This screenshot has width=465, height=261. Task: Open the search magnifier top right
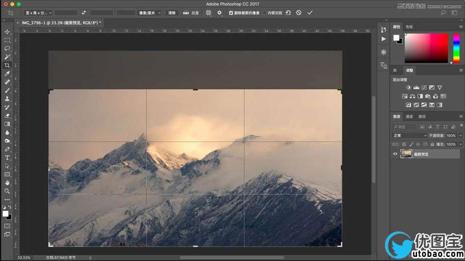(x=443, y=13)
